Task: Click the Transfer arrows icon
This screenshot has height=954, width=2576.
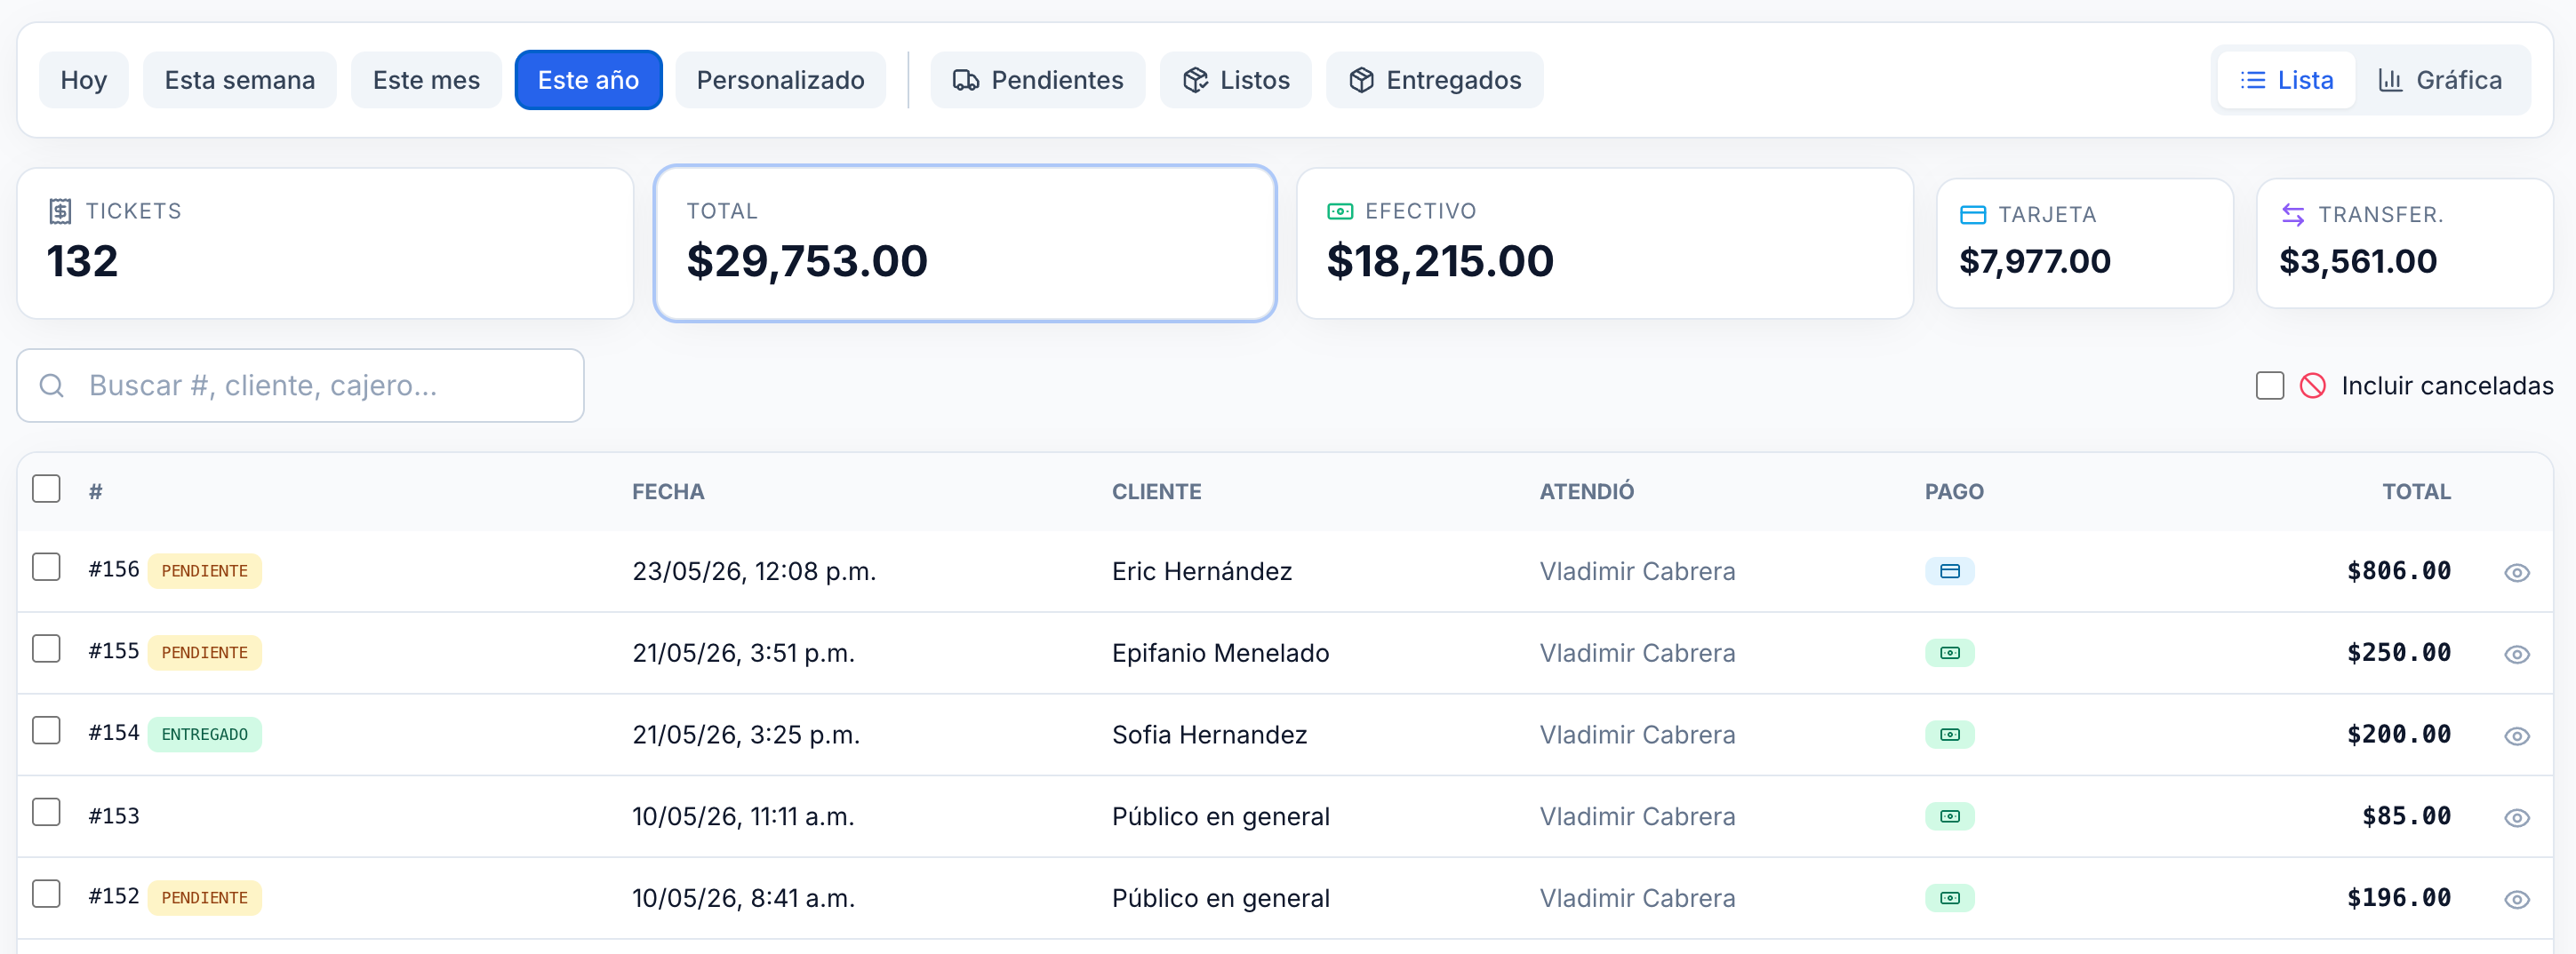Action: coord(2292,215)
